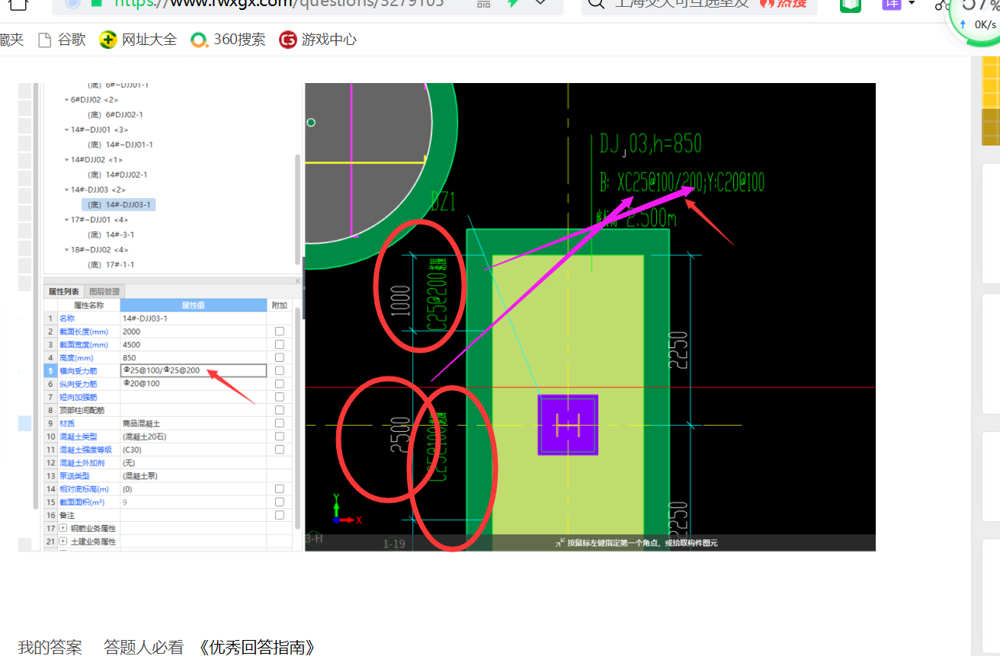Click the 截面宽度 value 4500
Image resolution: width=1000 pixels, height=656 pixels.
pos(131,344)
